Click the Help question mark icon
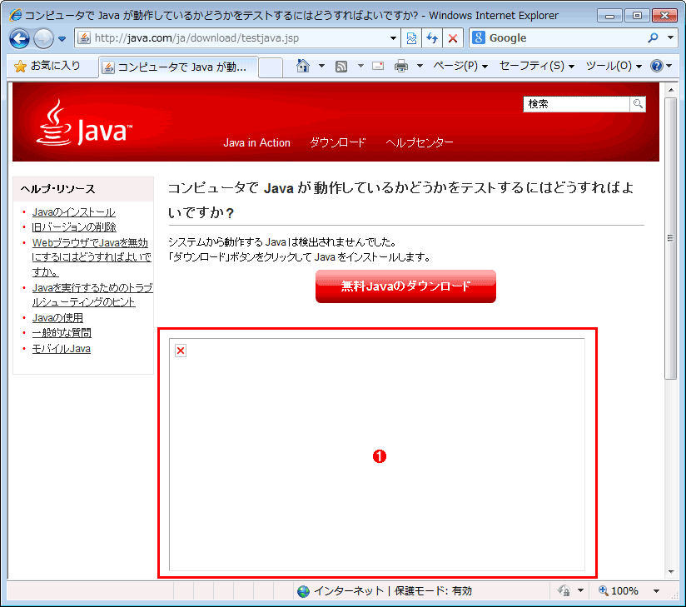686x607 pixels. pyautogui.click(x=657, y=66)
